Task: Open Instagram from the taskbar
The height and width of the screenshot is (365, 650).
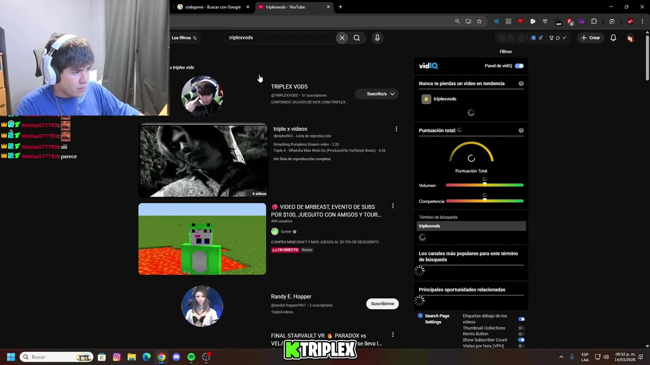Action: click(117, 357)
